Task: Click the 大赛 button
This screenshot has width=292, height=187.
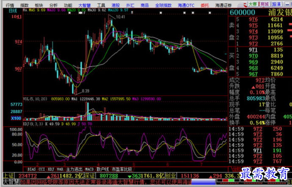Action: [x=253, y=4]
